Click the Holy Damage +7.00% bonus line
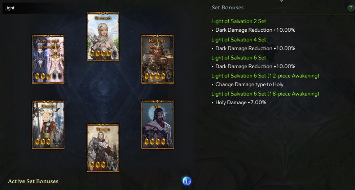This screenshot has width=355, height=190. click(241, 102)
